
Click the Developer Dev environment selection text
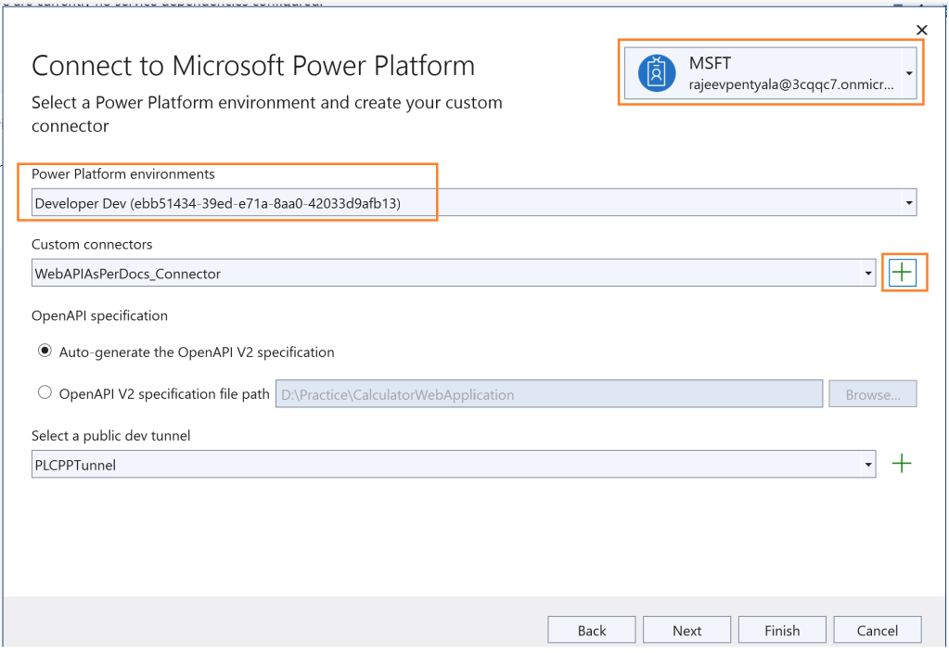218,202
